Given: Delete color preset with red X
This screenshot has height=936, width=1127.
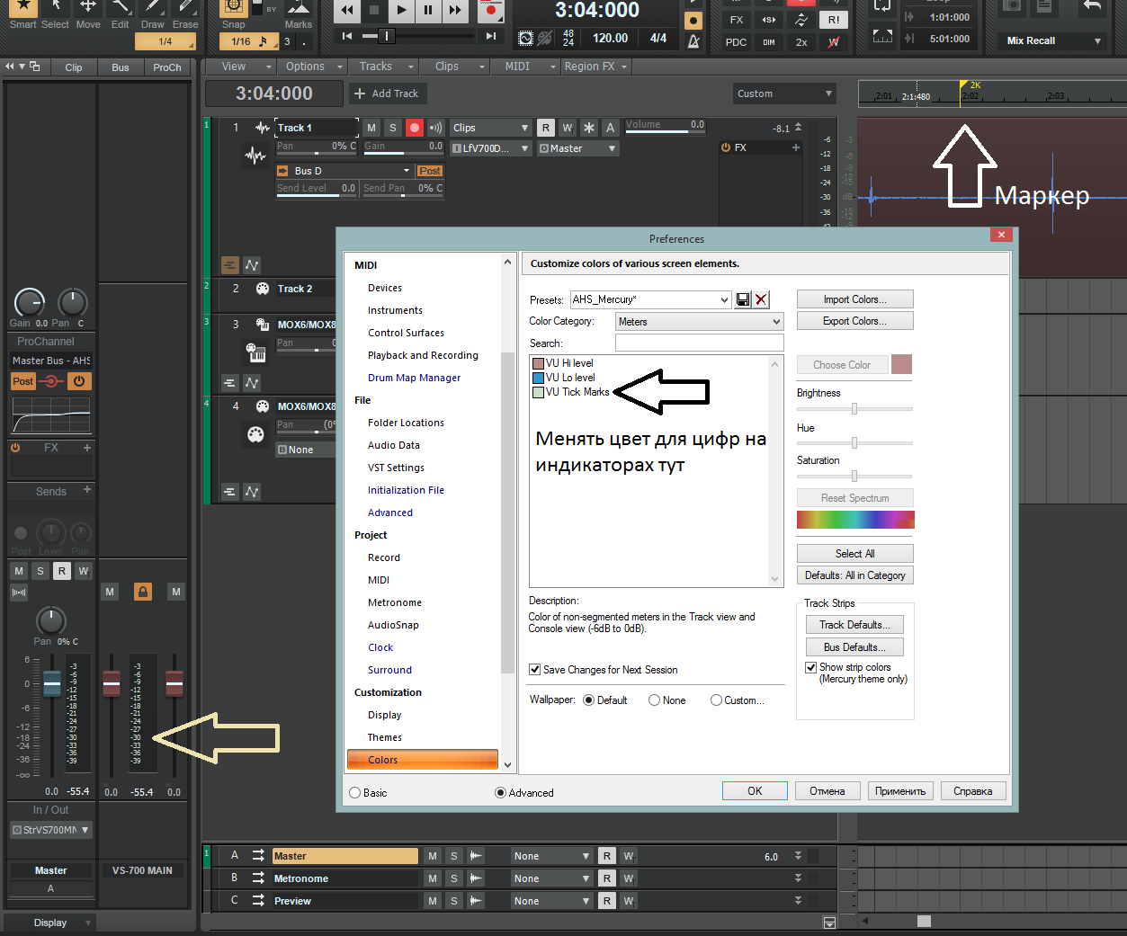Looking at the screenshot, I should pyautogui.click(x=761, y=299).
